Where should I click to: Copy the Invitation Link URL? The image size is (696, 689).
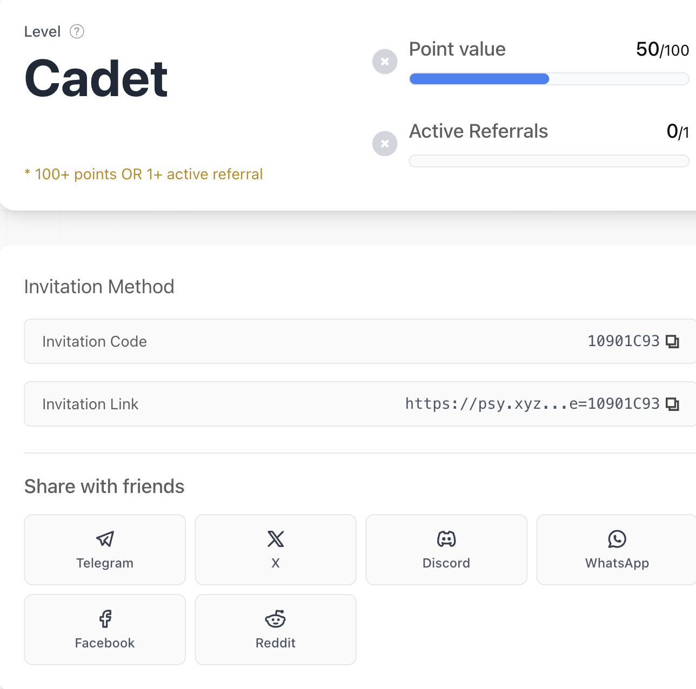tap(672, 404)
